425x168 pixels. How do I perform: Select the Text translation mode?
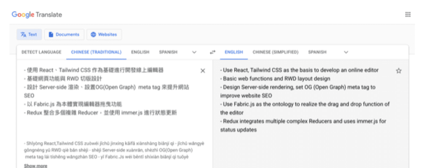pos(29,35)
